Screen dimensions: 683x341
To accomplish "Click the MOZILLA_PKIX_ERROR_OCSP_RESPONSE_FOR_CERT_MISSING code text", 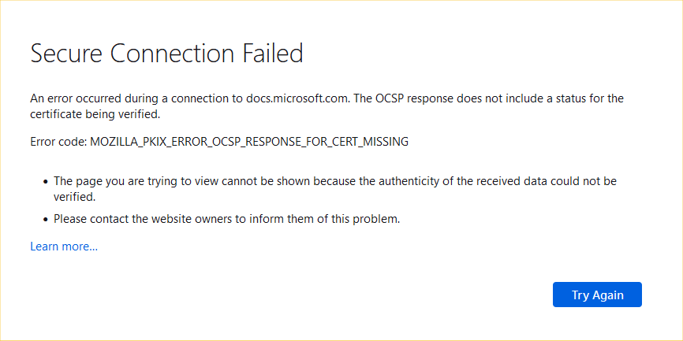I will (249, 142).
